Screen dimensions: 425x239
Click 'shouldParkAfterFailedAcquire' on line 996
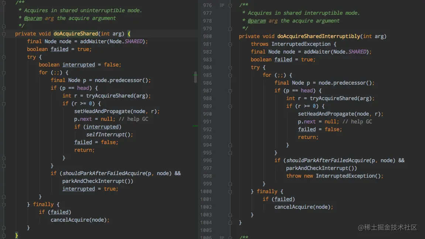point(328,160)
